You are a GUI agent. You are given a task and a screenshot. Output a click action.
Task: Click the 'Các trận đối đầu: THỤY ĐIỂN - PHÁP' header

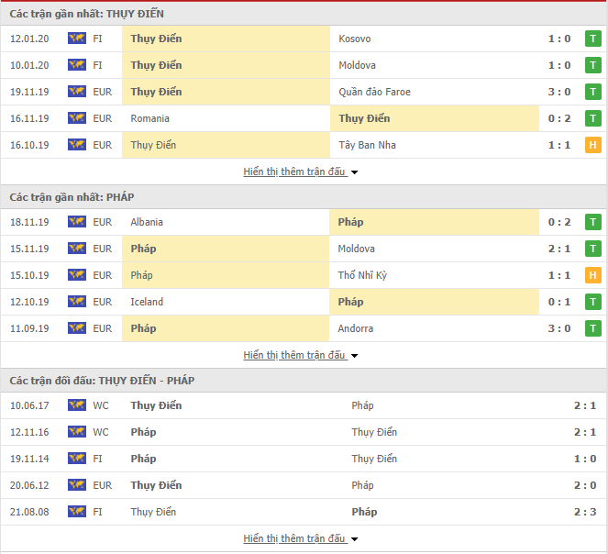pos(102,381)
